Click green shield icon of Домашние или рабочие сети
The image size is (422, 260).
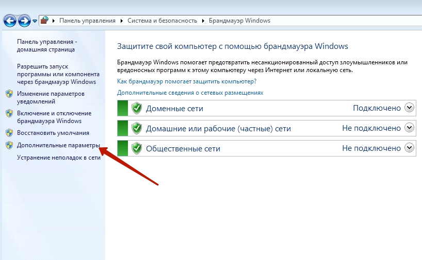click(137, 128)
